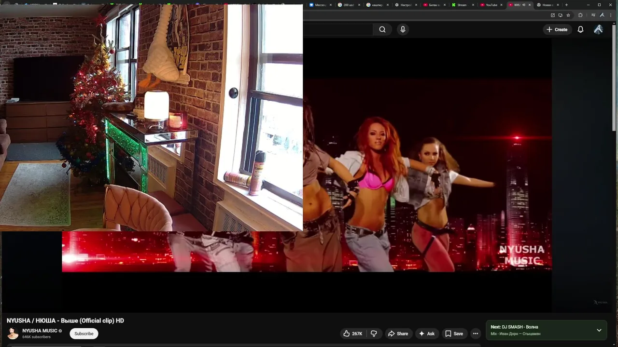Open a new browser tab with plus
This screenshot has width=618, height=347.
coord(566,5)
